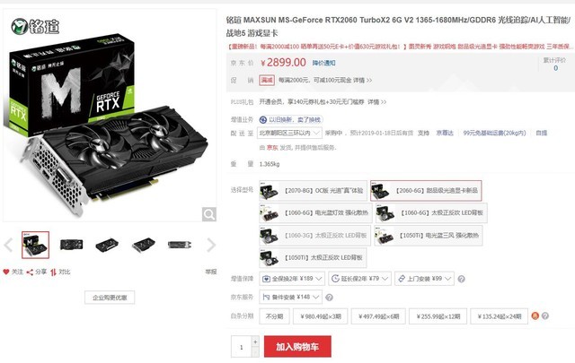
Task: Open delivery address dropdown 北京朝阳区三环以内
Action: click(x=289, y=133)
